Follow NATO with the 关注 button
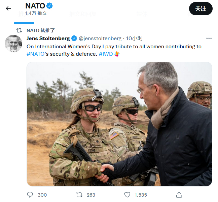Screen dimensions: 218x202 [201, 8]
